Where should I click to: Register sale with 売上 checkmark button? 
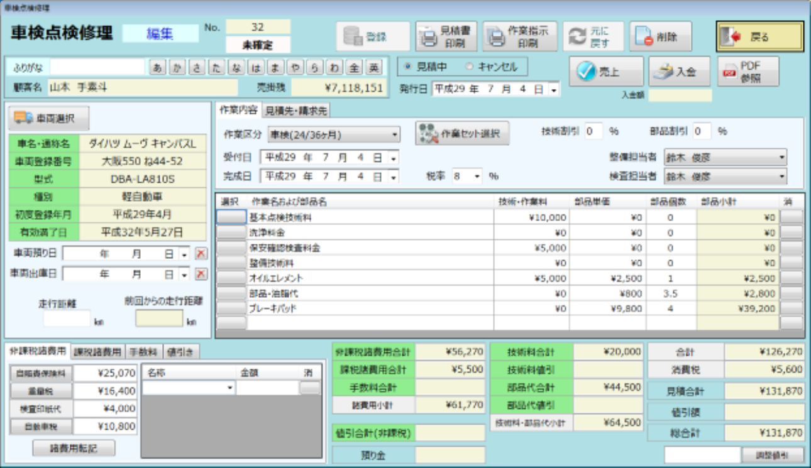click(x=606, y=72)
